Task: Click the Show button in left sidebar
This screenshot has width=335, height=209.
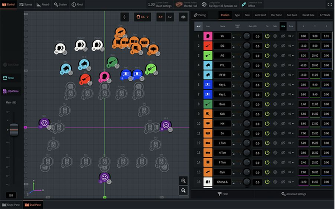Action: [11, 78]
